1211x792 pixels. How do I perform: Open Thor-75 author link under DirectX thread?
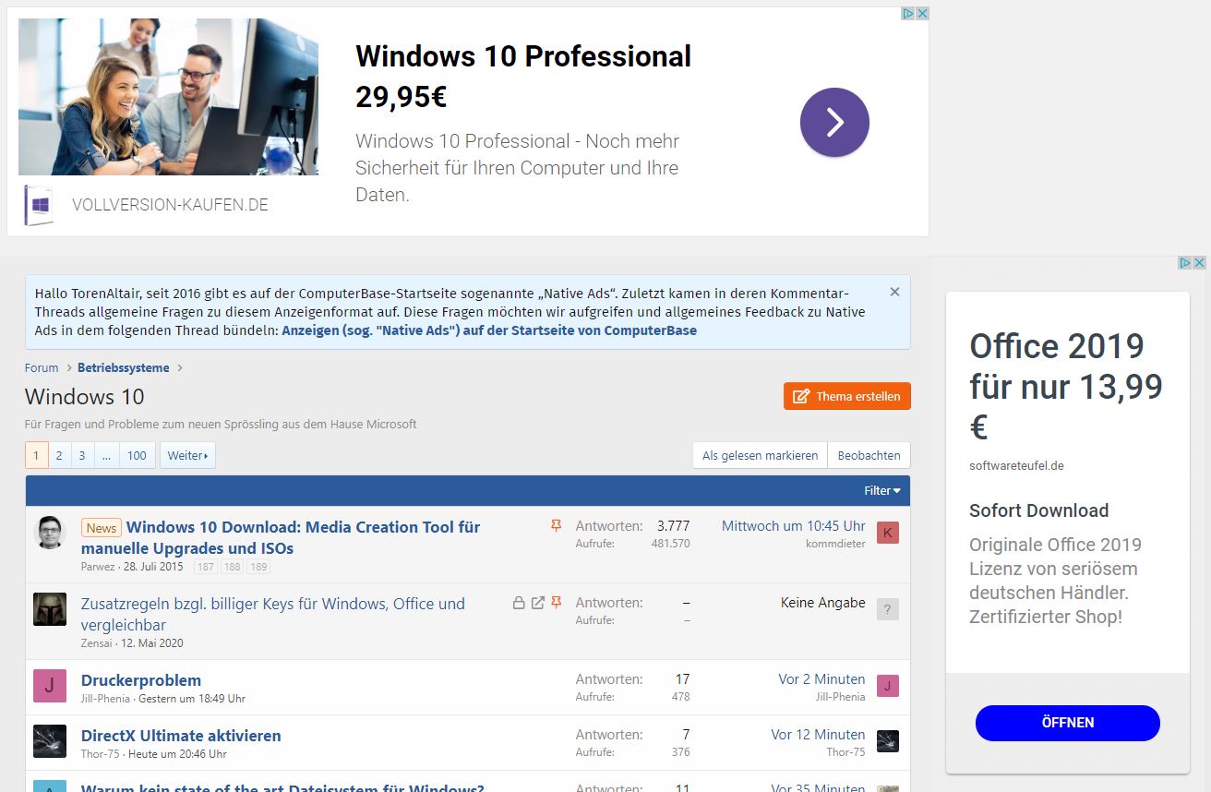point(101,754)
